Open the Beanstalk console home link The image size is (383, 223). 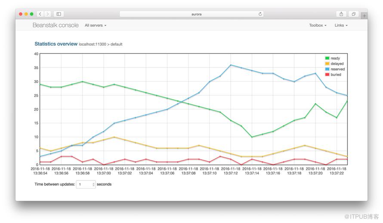[x=56, y=25]
